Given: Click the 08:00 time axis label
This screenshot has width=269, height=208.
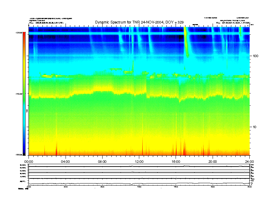Looking at the screenshot, I should 102,162.
